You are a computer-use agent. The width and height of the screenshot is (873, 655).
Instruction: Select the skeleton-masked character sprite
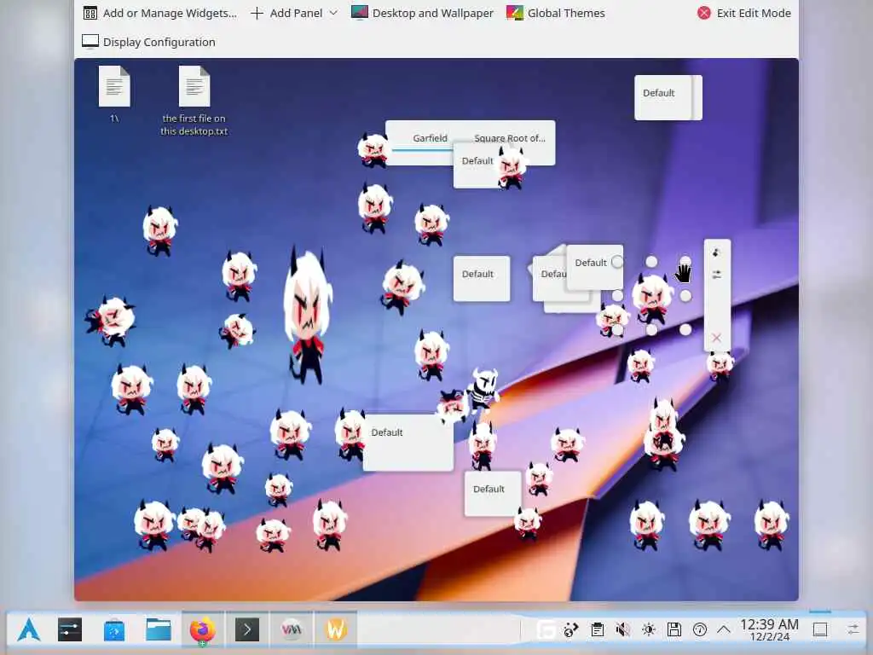pyautogui.click(x=483, y=389)
